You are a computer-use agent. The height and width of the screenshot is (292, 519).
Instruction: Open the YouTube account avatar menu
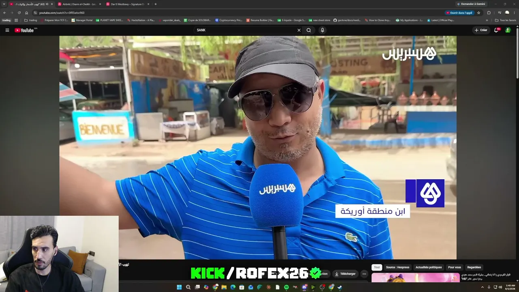click(x=508, y=30)
